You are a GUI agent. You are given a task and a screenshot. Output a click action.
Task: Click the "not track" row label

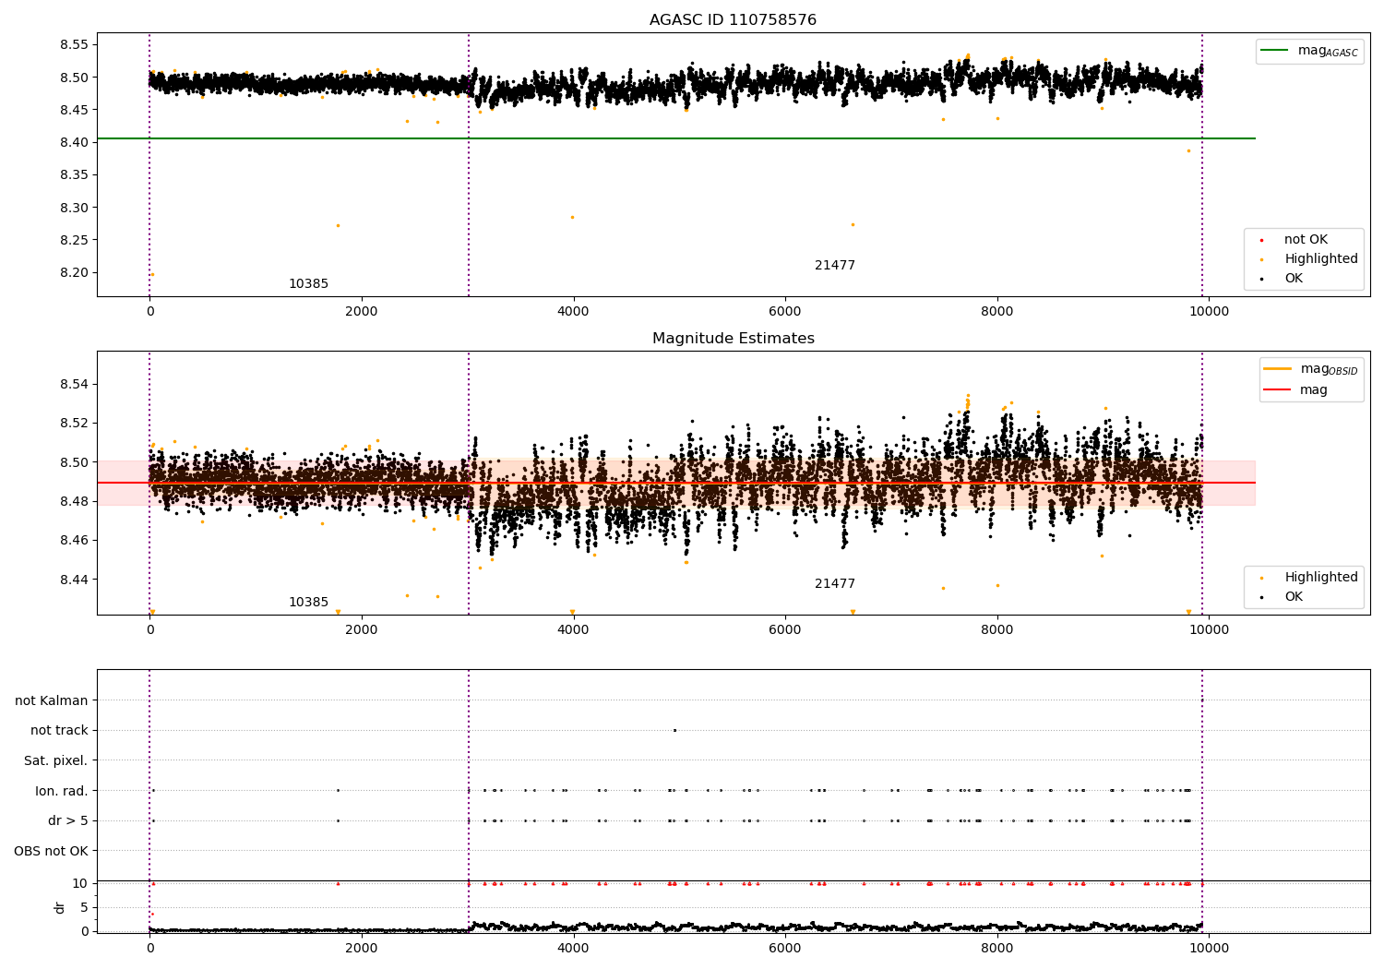point(59,731)
